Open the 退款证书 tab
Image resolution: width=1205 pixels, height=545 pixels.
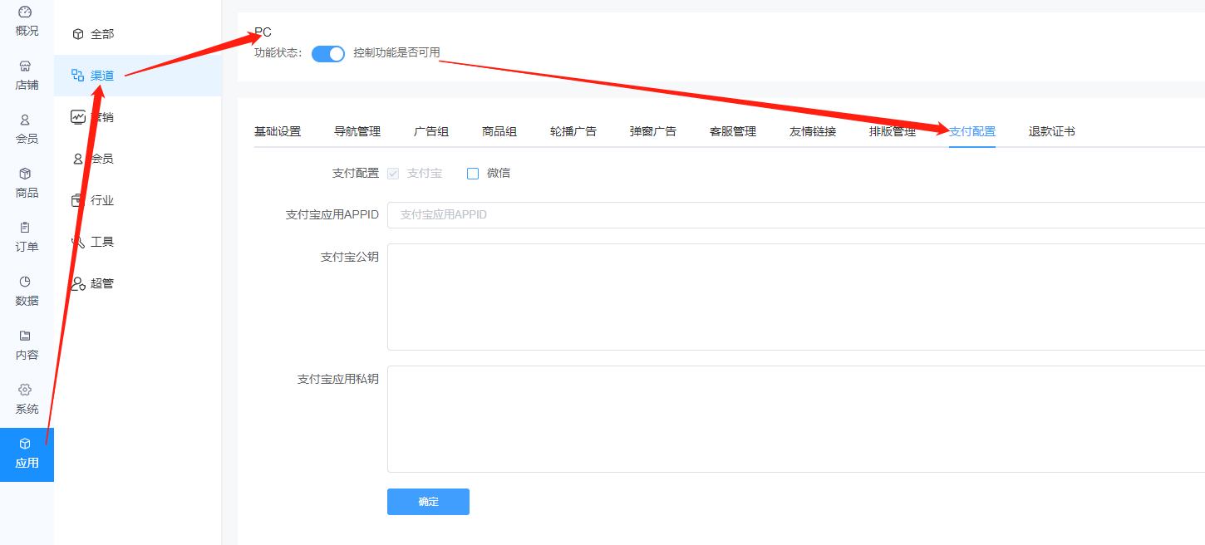[x=1052, y=131]
